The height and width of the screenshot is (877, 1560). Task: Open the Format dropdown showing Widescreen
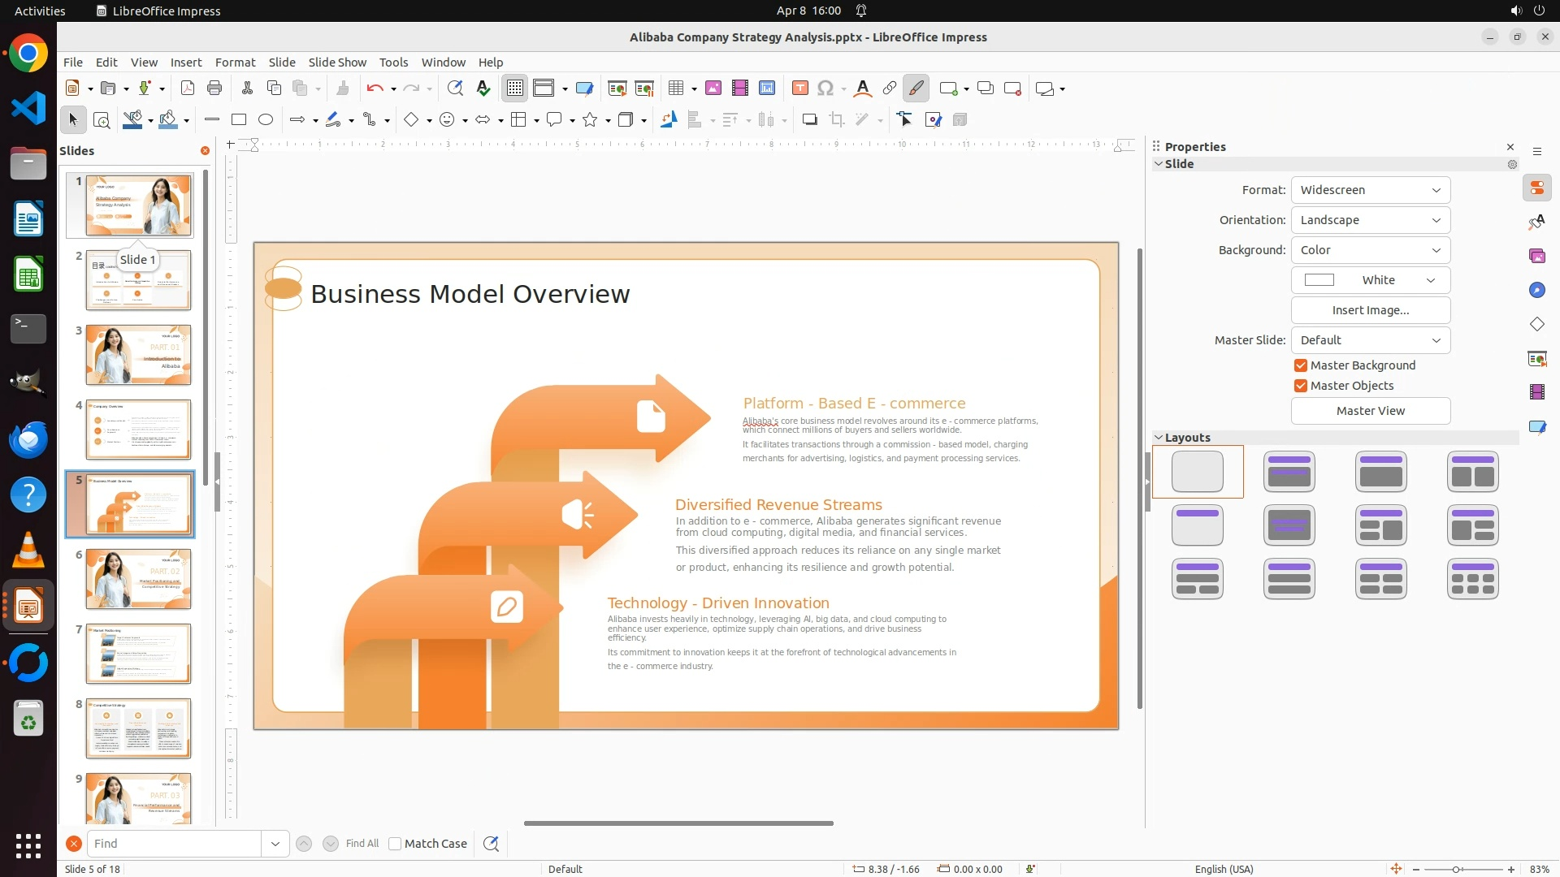click(x=1370, y=190)
